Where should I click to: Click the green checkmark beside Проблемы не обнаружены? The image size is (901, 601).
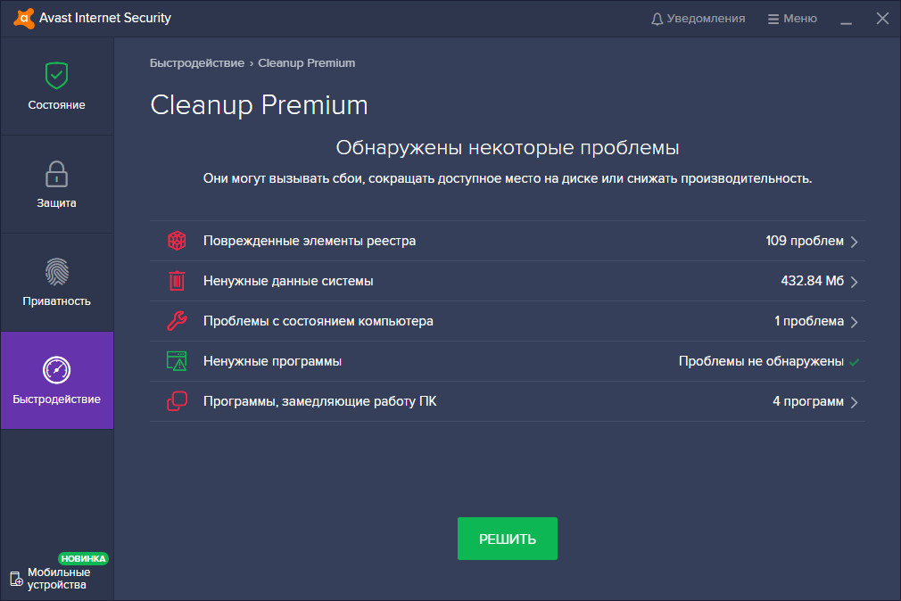coord(856,361)
